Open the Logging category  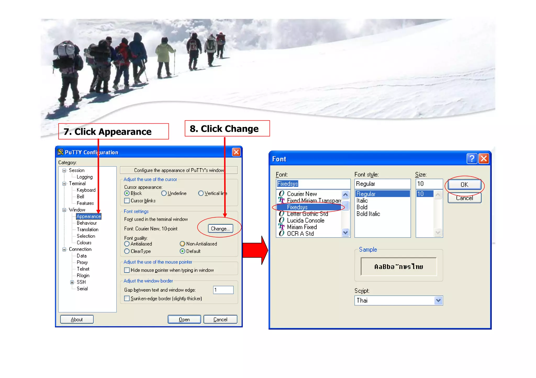(x=85, y=177)
